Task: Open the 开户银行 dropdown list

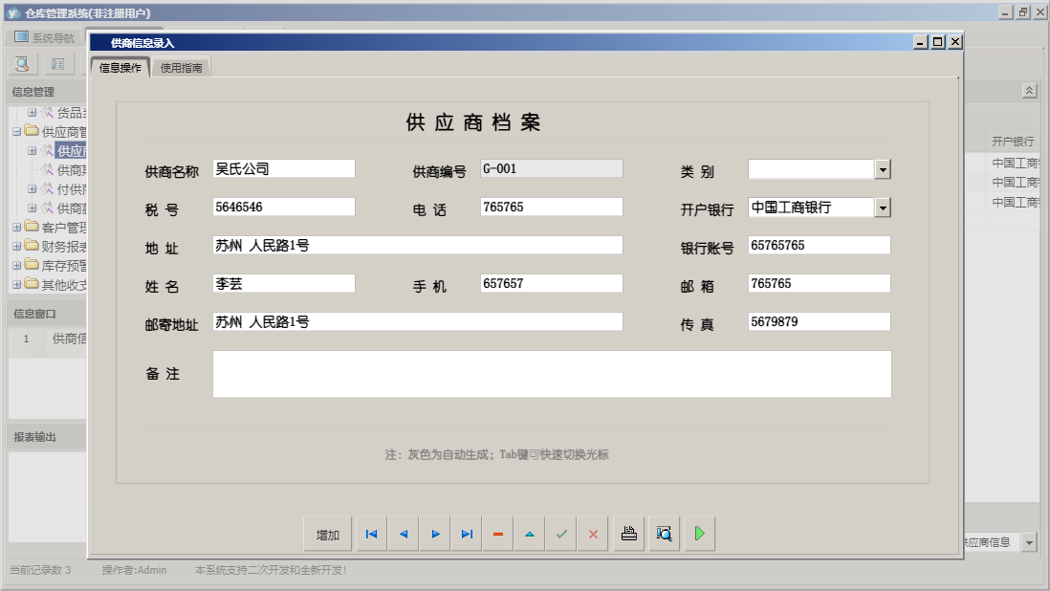Action: (x=883, y=208)
